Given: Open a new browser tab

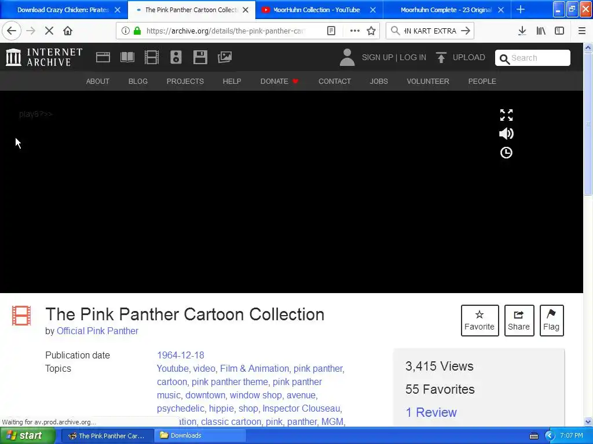Looking at the screenshot, I should [521, 9].
